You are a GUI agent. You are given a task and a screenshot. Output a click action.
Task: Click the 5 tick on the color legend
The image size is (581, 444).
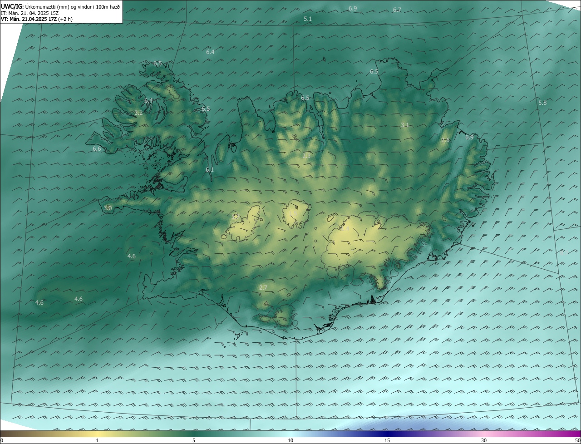(194, 440)
